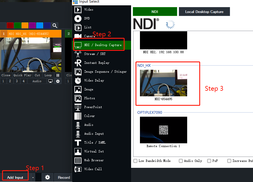The height and width of the screenshot is (182, 253).
Task: Pick the purple color swatch
Action: pos(32,26)
